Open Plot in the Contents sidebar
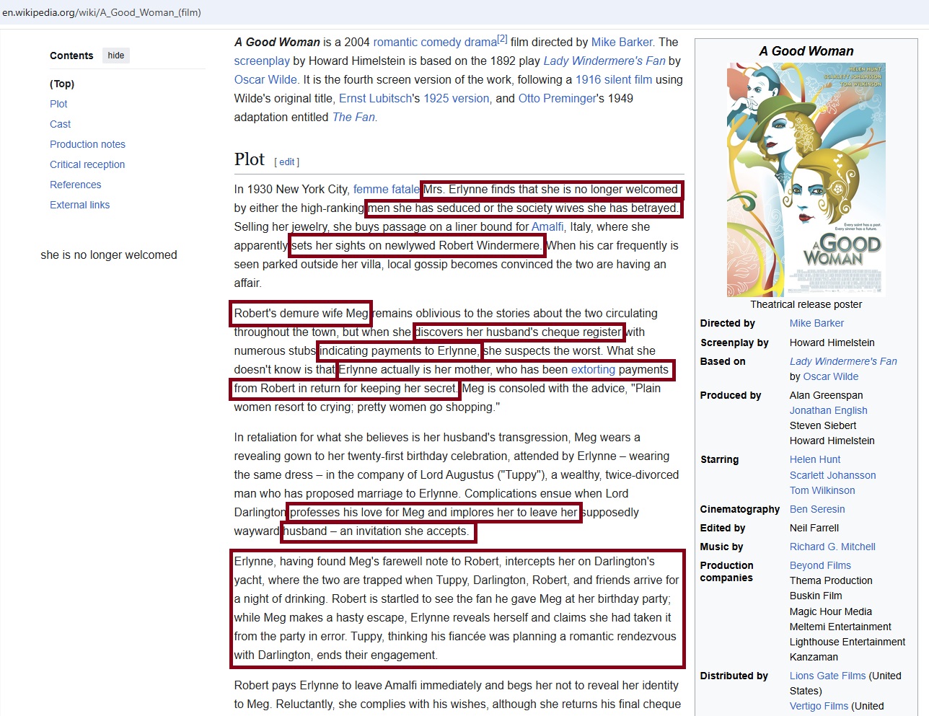 [58, 104]
